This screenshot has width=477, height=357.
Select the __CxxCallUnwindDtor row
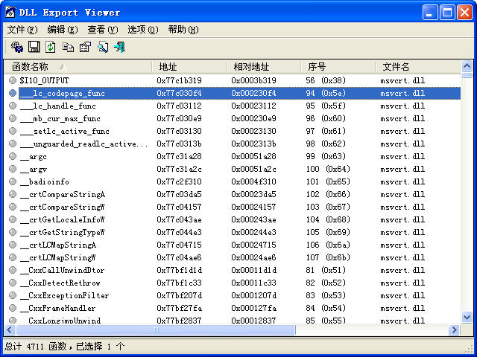click(x=233, y=270)
